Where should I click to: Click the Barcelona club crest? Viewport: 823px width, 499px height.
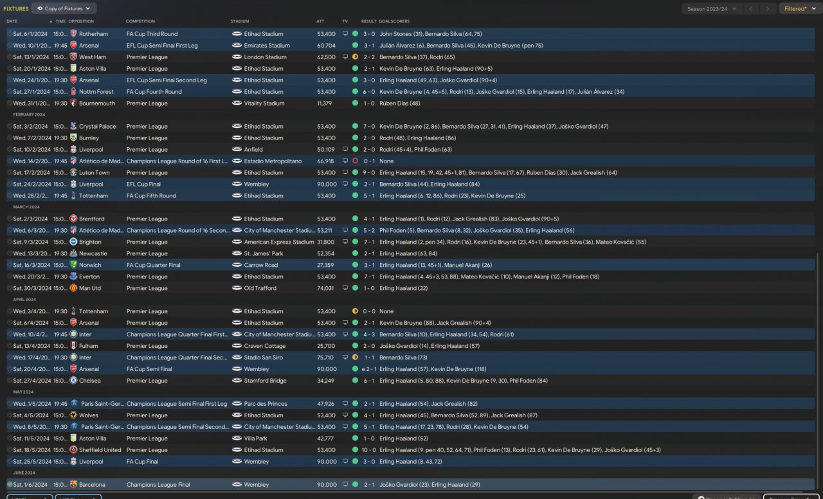pyautogui.click(x=73, y=485)
